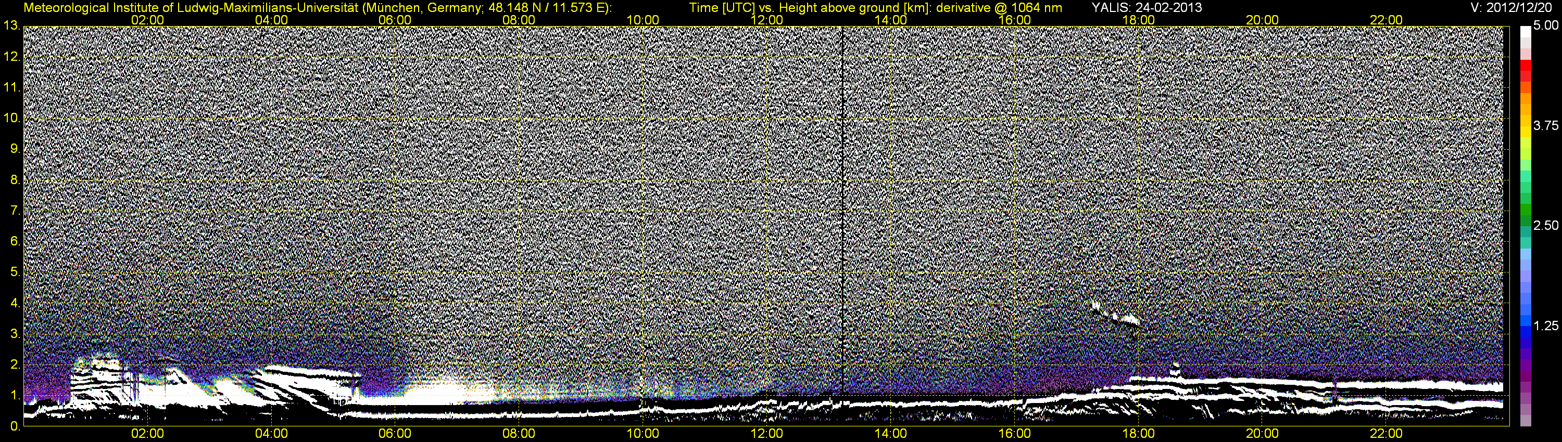
Task: Select the 02:00 label on the bottom time axis
Action: tap(148, 434)
